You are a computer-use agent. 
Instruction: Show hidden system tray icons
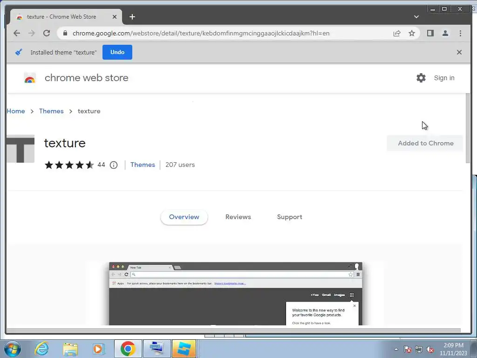[x=396, y=349]
